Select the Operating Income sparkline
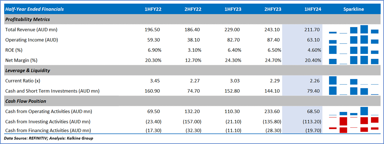This screenshot has width=384, height=144. [x=353, y=40]
